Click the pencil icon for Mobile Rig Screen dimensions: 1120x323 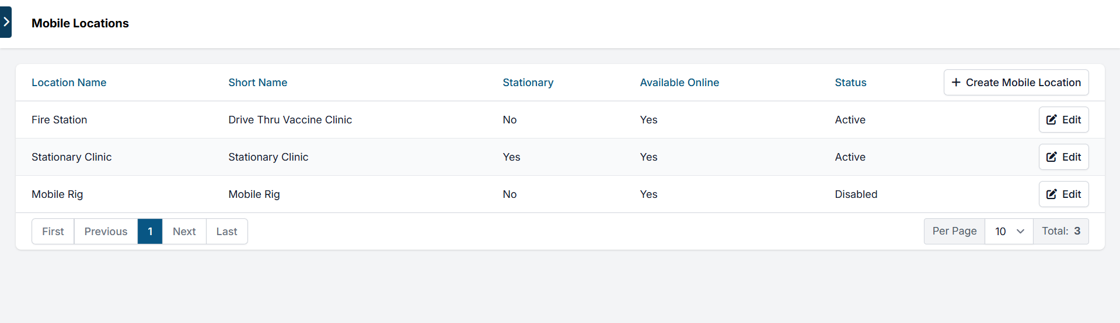1051,194
